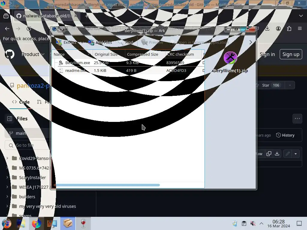Image resolution: width=307 pixels, height=230 pixels.
Task: Open Firefox extensions icon
Action: tap(289, 28)
